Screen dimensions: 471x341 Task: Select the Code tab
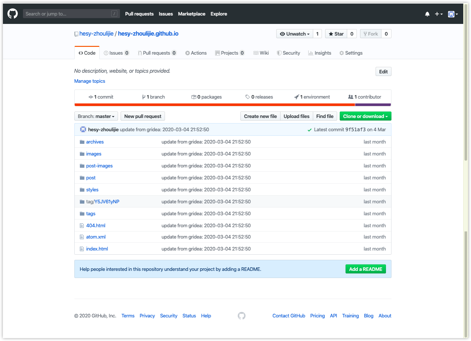[x=87, y=53]
